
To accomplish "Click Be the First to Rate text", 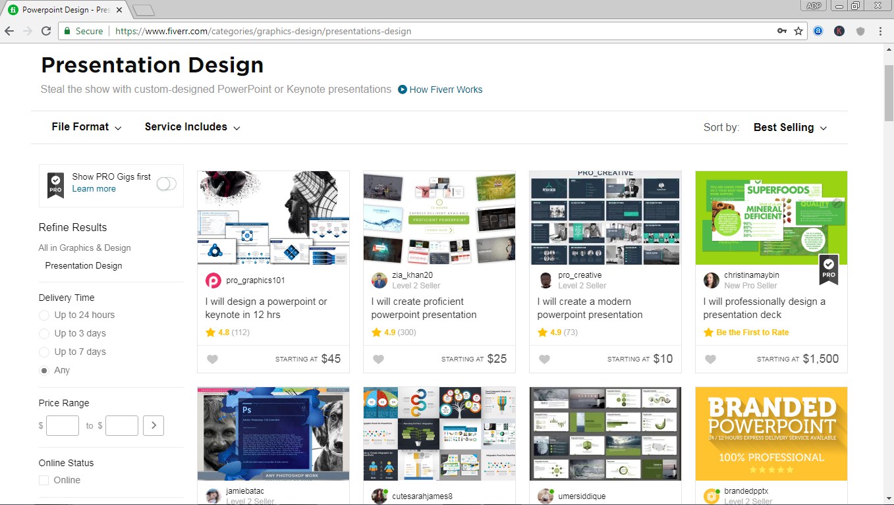I will pyautogui.click(x=752, y=332).
